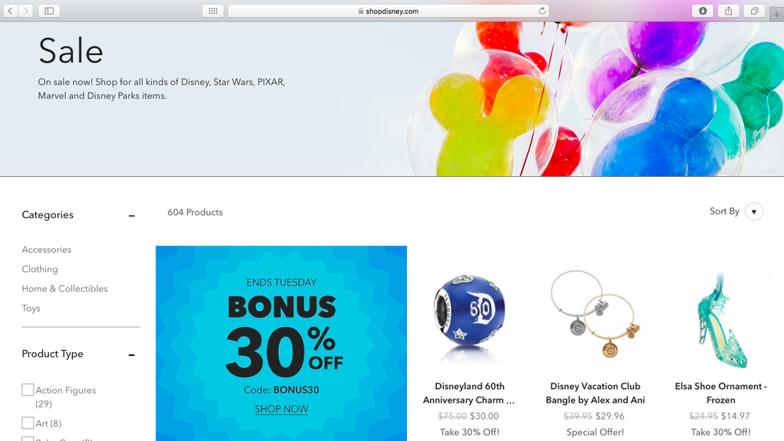784x441 pixels.
Task: Collapse the Product Type section
Action: pyautogui.click(x=132, y=355)
